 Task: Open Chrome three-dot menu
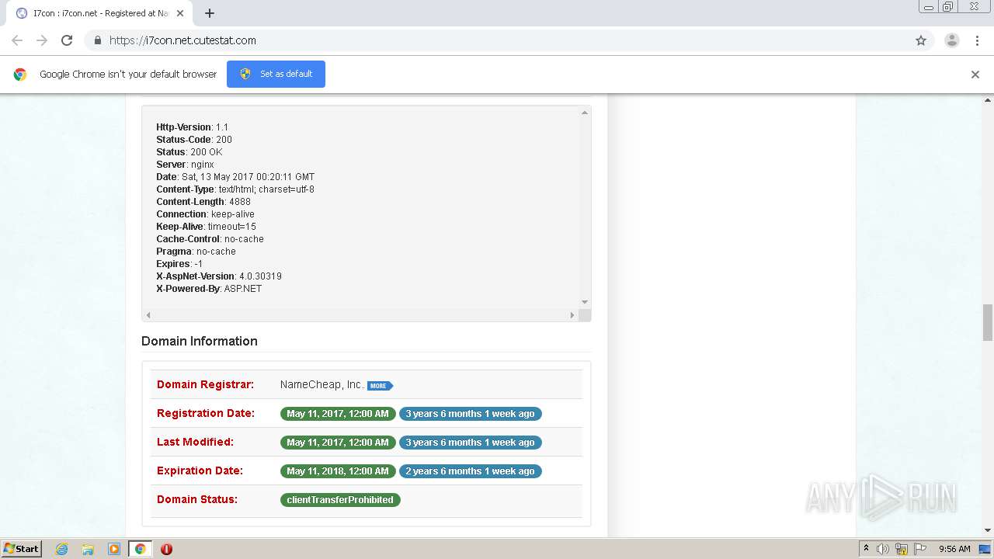pos(977,40)
